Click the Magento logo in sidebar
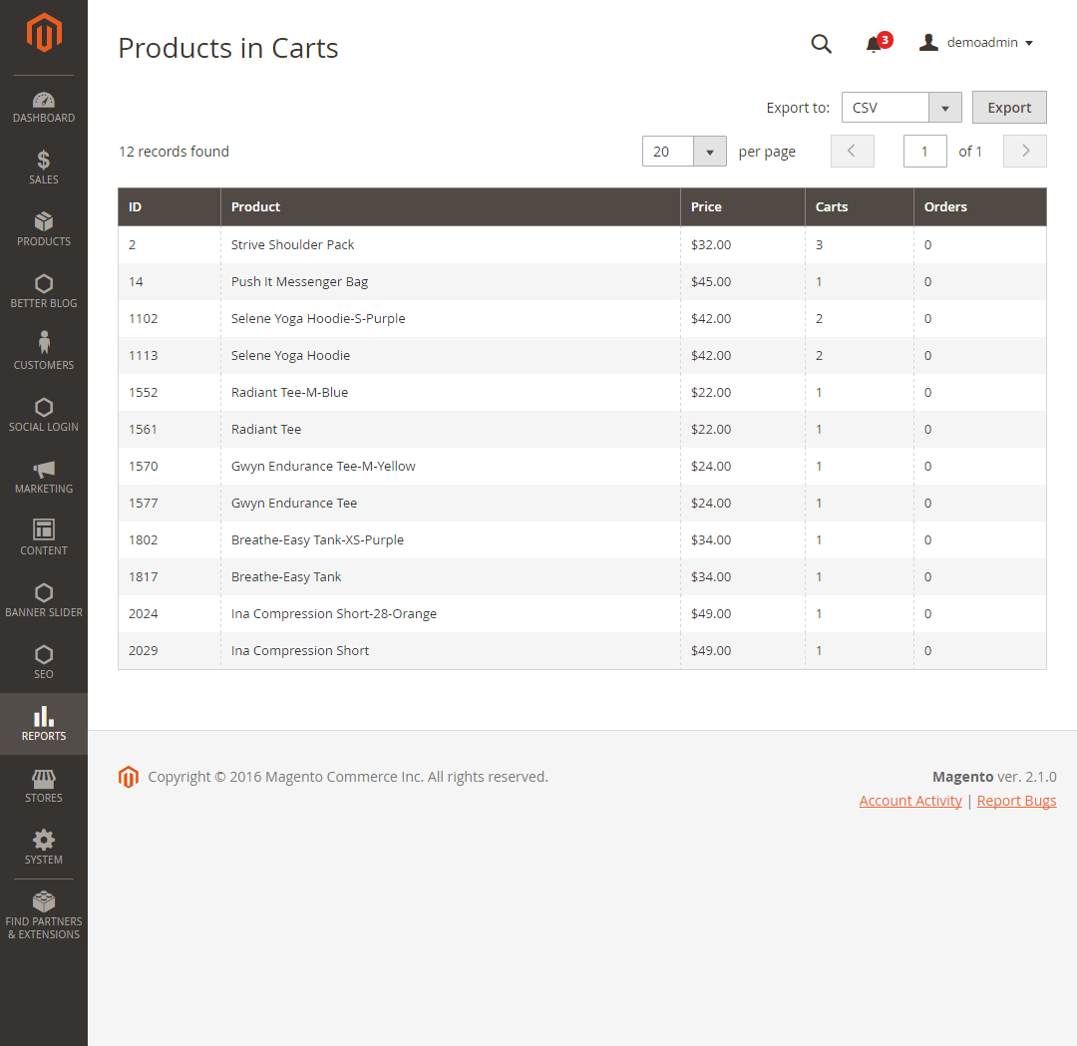 44,32
